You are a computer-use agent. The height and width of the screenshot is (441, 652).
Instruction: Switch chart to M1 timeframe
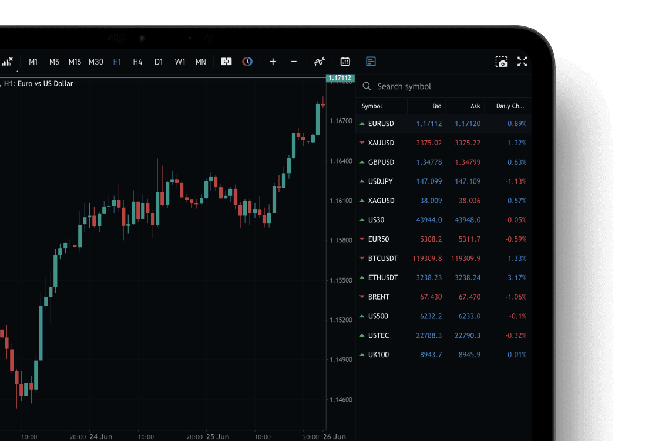[x=33, y=62]
